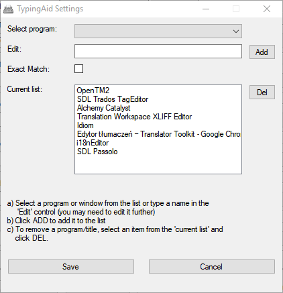Click empty area of the current list box
Screen dimensions: 283x293
pos(158,165)
